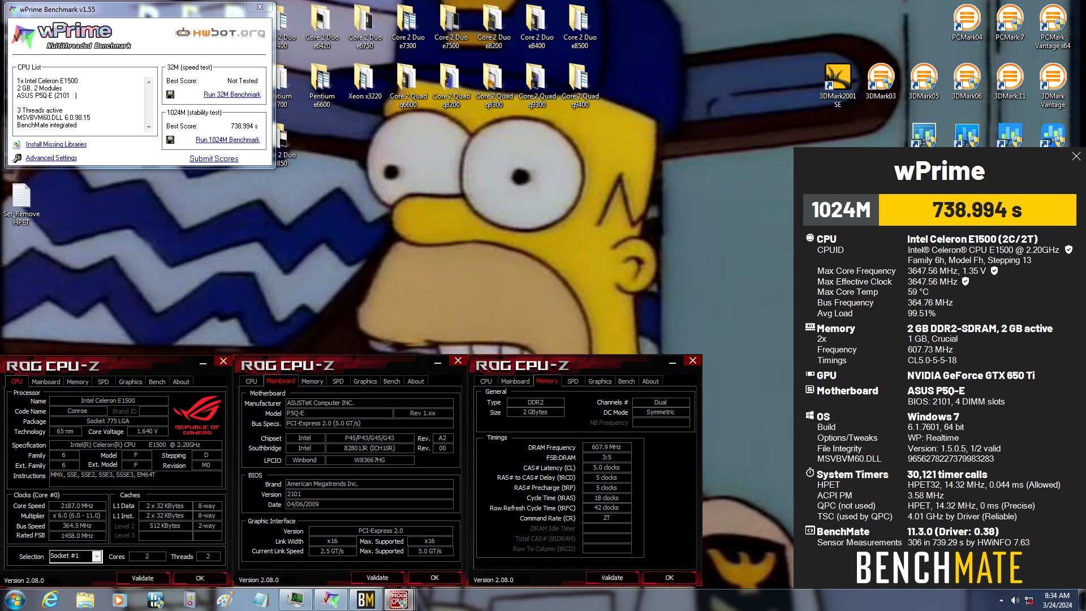Open the 3DMark 11 desktop shortcut
Viewport: 1086px width, 611px height.
point(1010,81)
